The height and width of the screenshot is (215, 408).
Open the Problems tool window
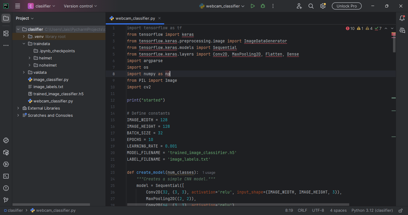coord(6,188)
